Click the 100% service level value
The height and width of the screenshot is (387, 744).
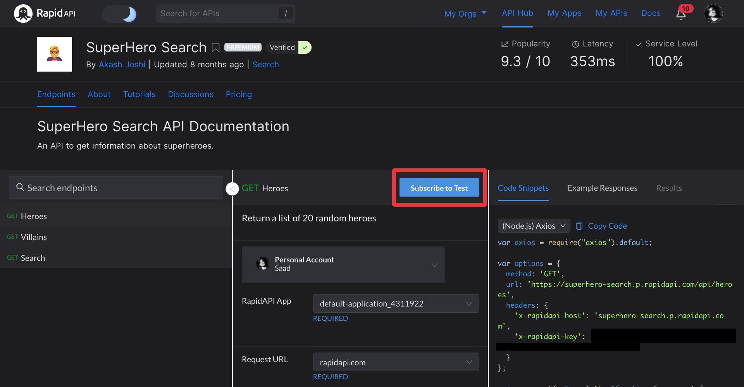[666, 61]
